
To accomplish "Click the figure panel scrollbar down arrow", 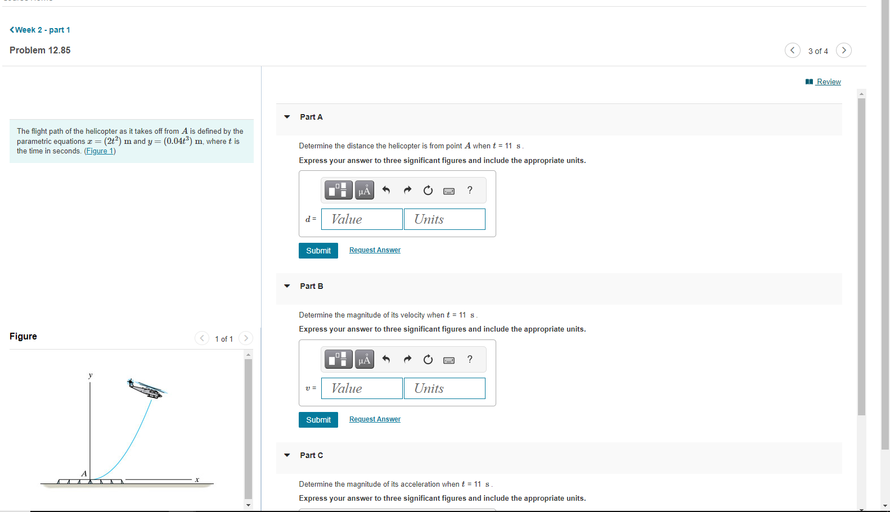I will click(x=248, y=505).
